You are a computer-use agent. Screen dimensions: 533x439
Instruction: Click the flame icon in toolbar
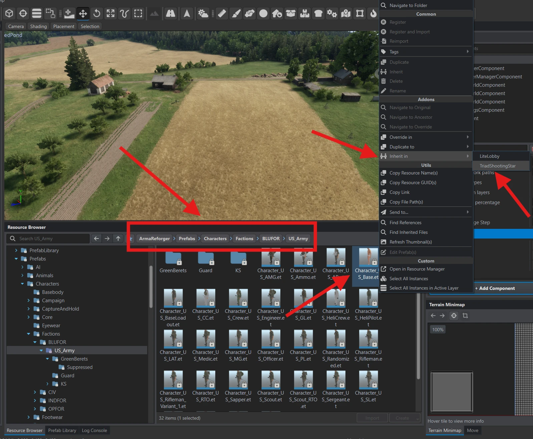pos(373,13)
